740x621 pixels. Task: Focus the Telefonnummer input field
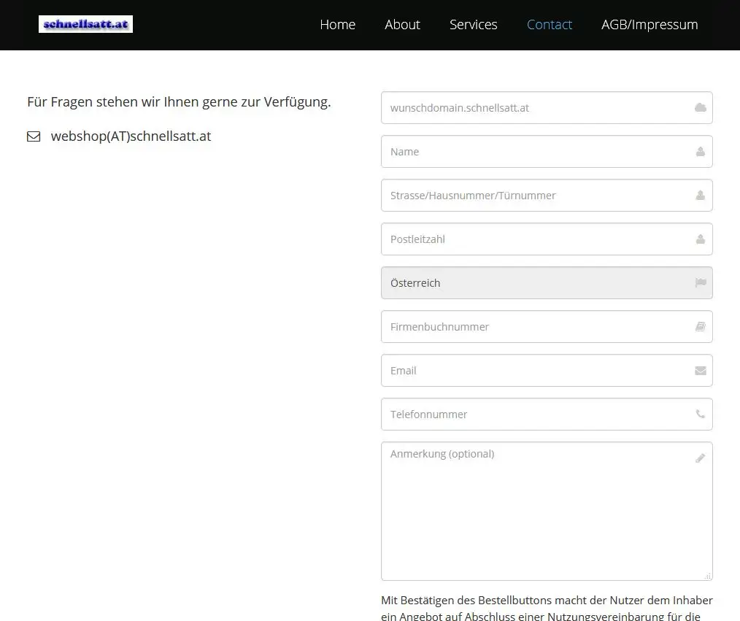tap(547, 414)
